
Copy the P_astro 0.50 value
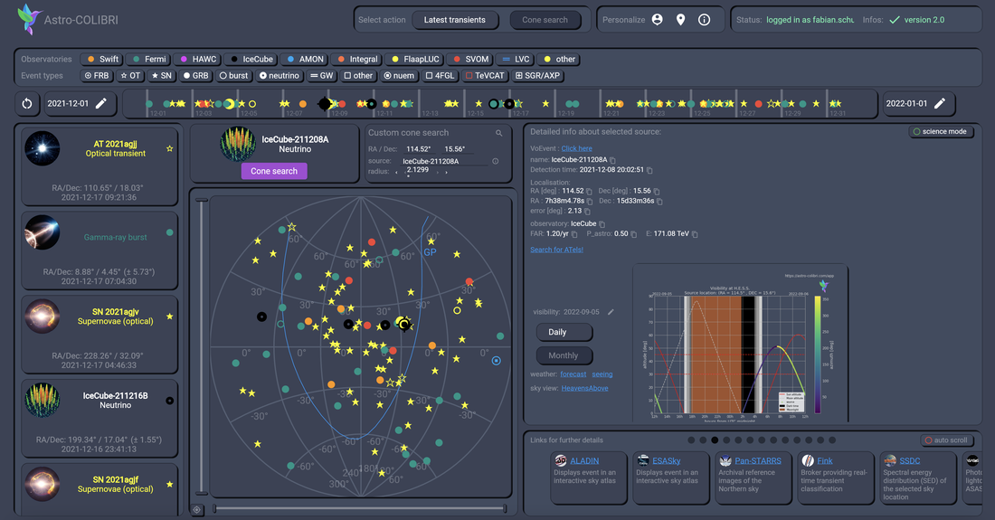(x=633, y=234)
